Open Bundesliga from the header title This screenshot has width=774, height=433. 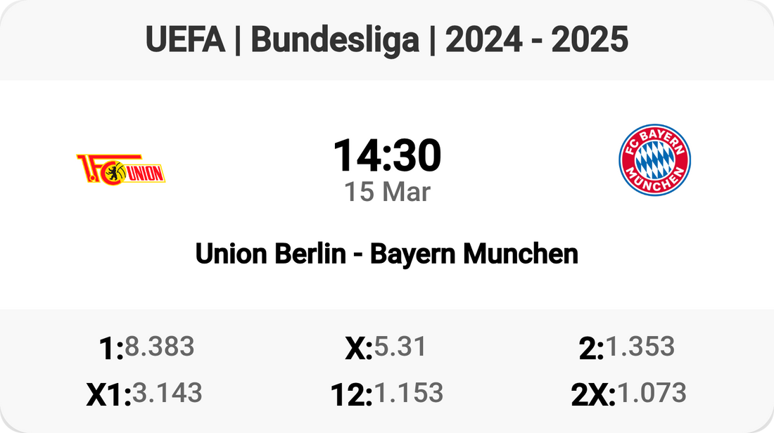(334, 41)
